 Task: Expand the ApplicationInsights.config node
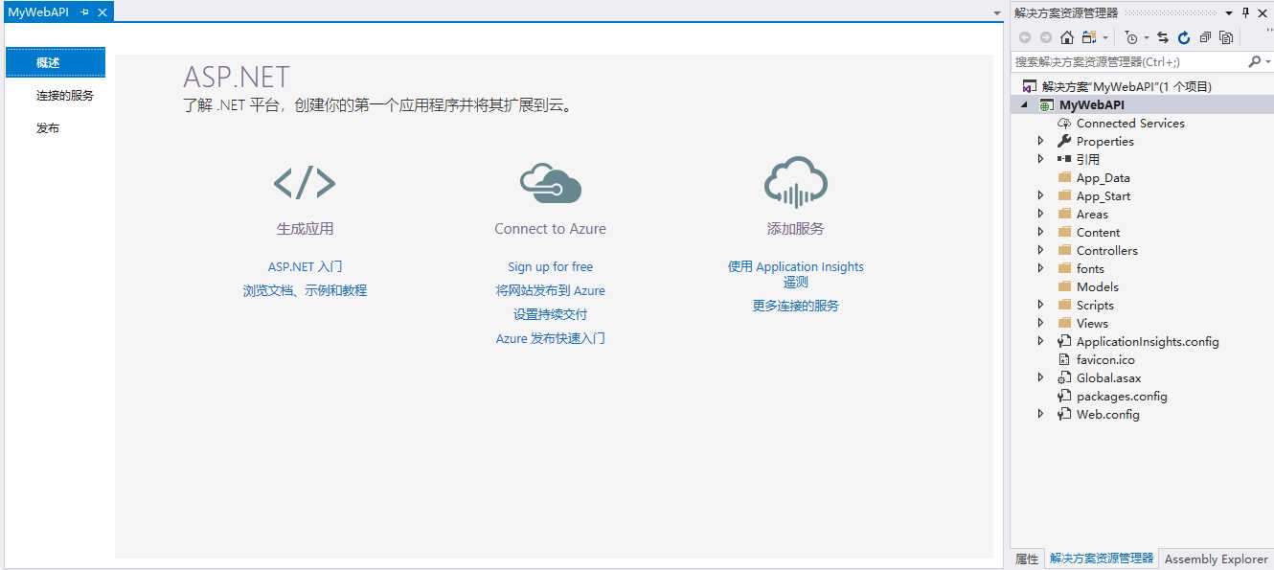click(x=1041, y=341)
